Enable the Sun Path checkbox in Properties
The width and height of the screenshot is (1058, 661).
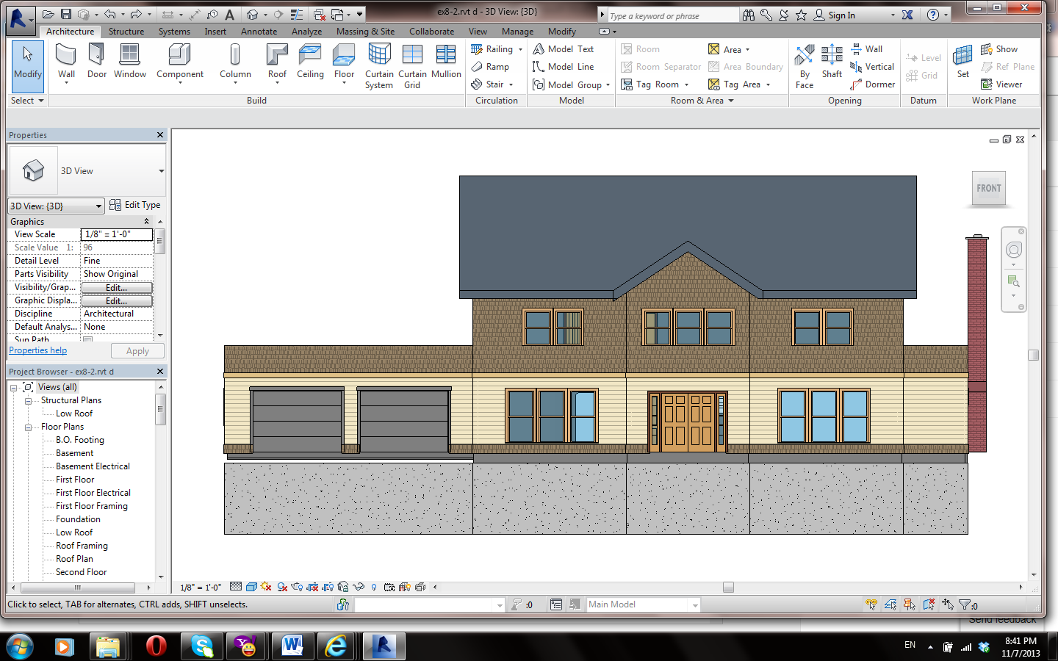click(87, 338)
